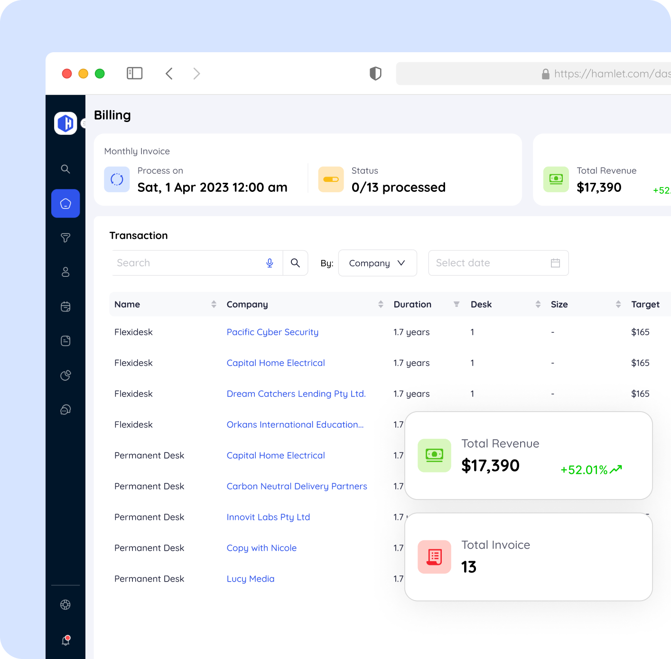Open the Company filter dropdown

click(378, 263)
